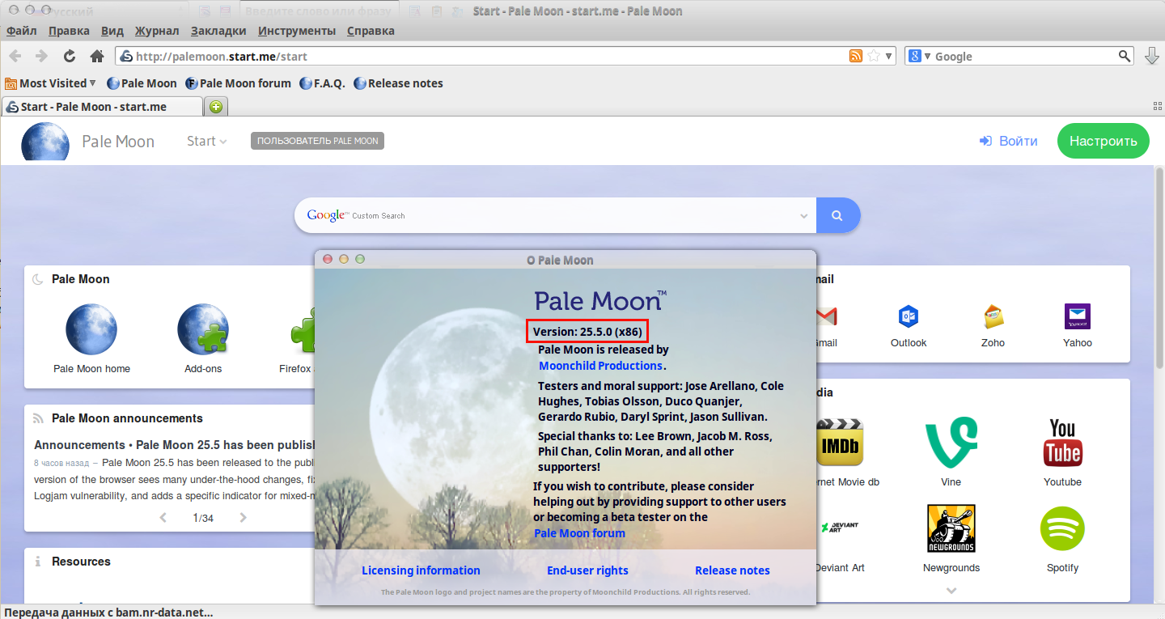Open the Pale Moon forum link in About dialog
Screen dimensions: 1165x619
(580, 533)
